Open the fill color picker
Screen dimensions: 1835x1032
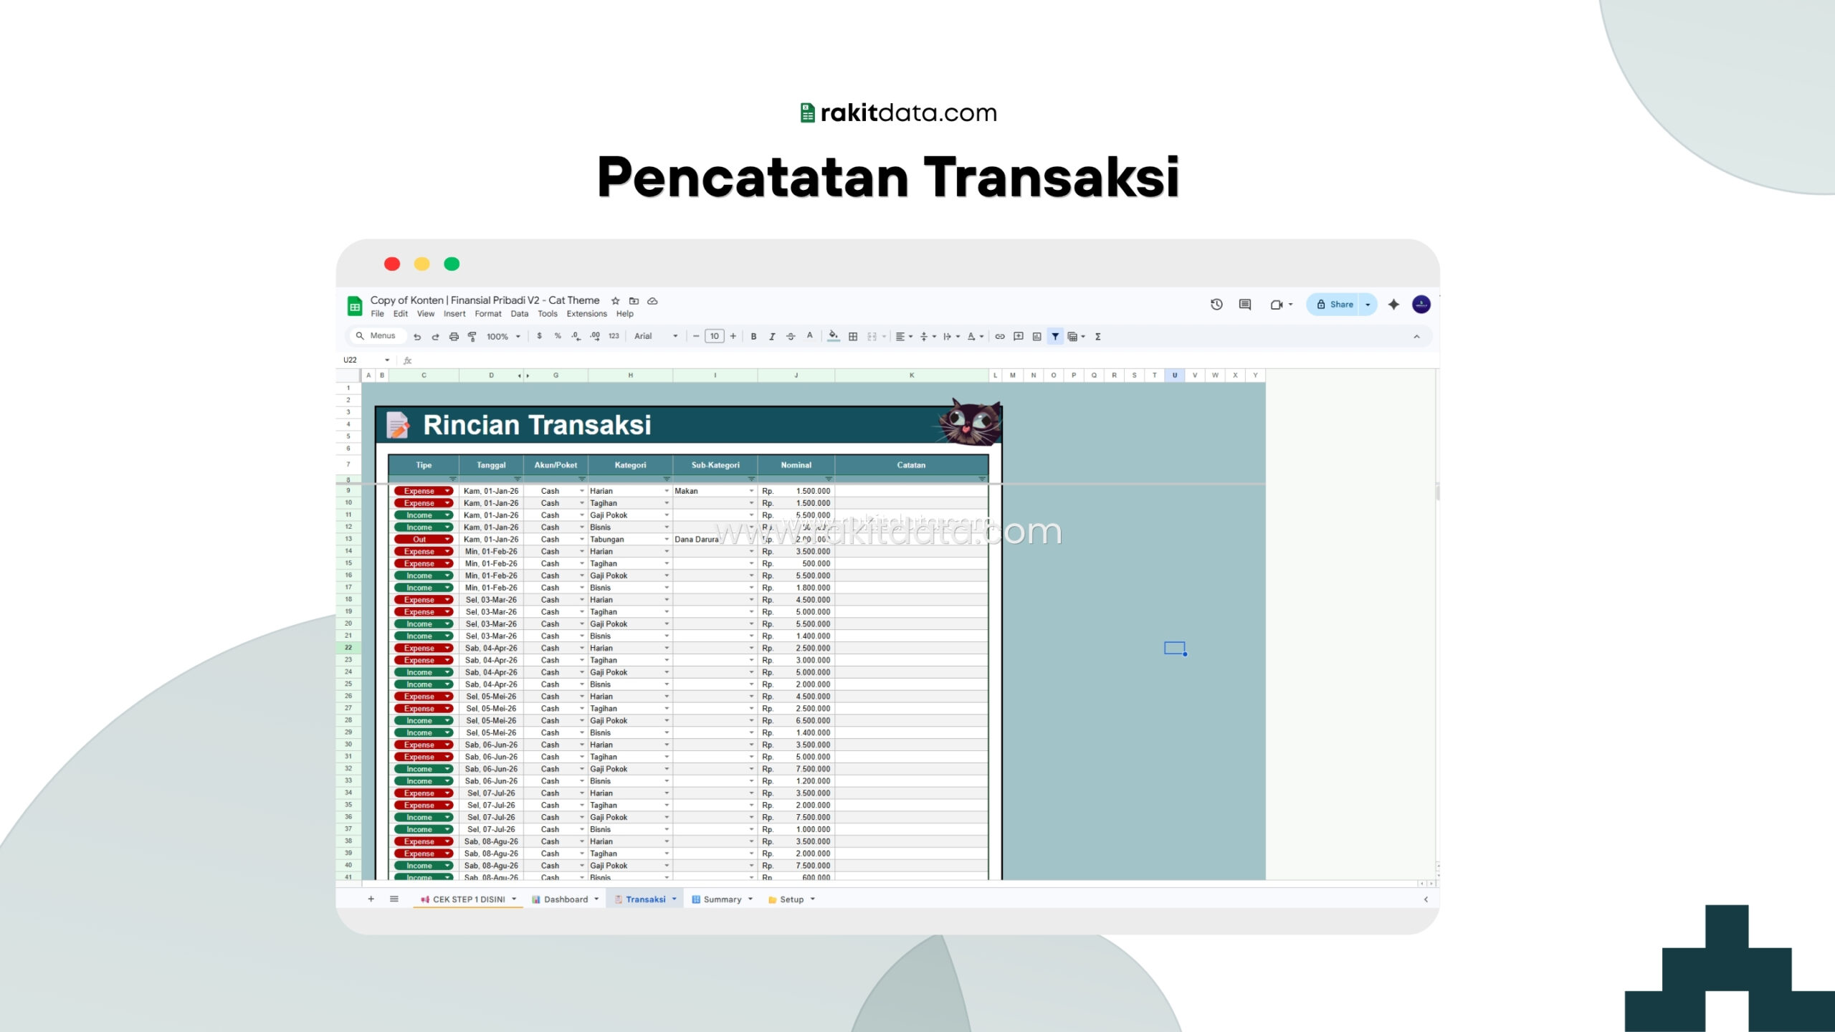[833, 336]
